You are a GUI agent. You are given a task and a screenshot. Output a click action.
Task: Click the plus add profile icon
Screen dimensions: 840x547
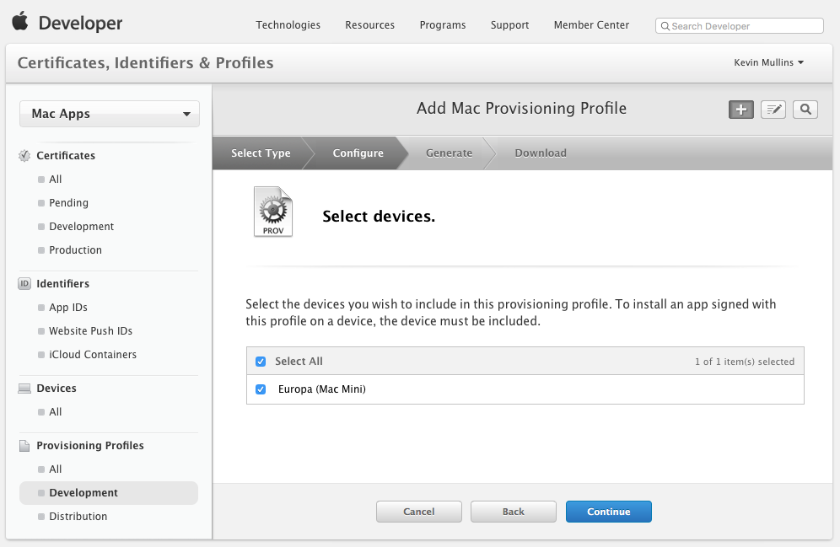(740, 110)
